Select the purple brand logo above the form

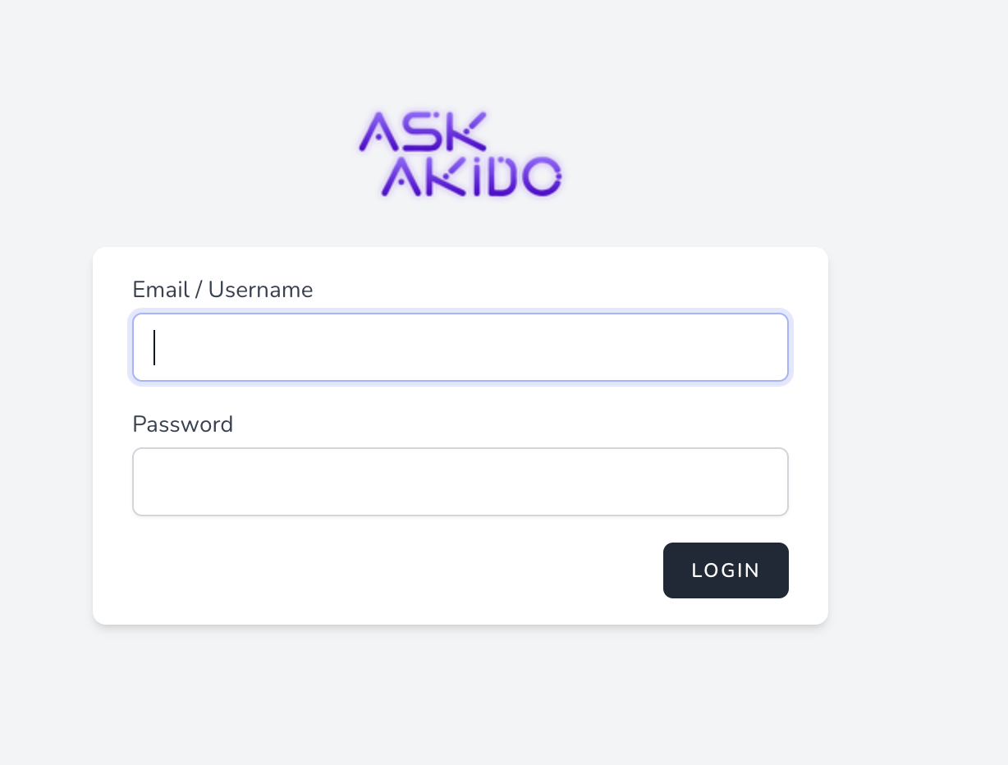(x=460, y=154)
